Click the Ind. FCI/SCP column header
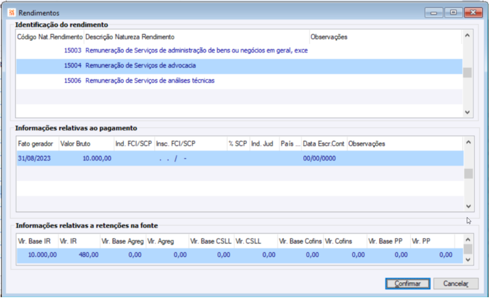This screenshot has width=490, height=299. 134,144
